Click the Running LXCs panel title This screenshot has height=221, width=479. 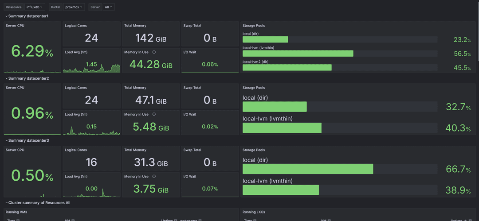[253, 212]
